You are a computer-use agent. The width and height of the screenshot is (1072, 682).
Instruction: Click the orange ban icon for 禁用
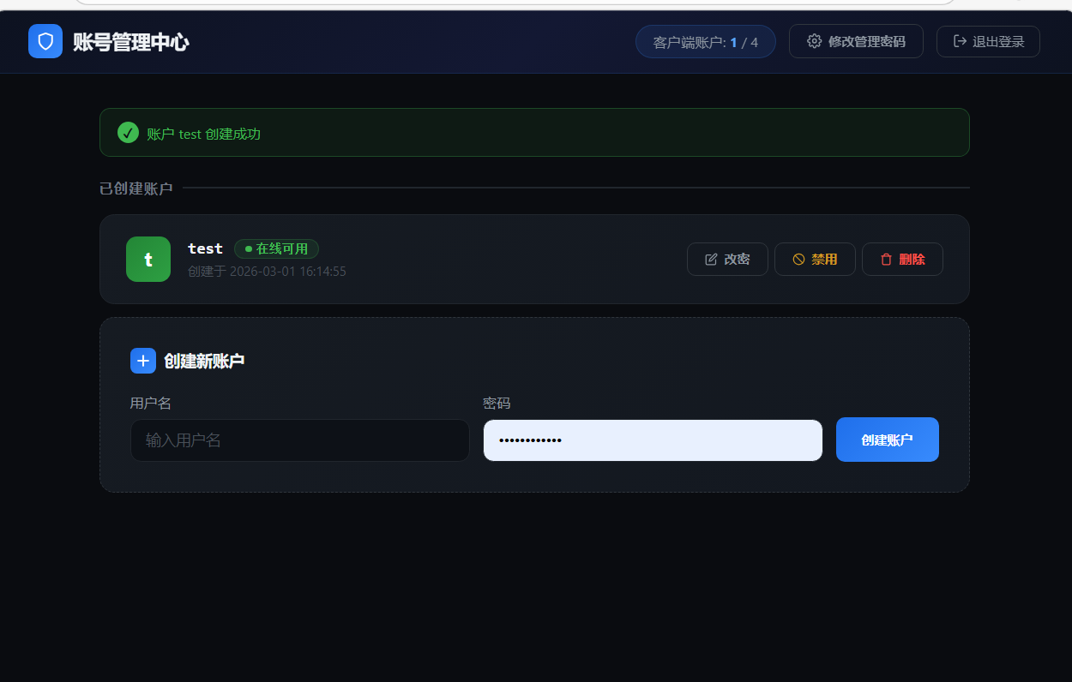798,260
